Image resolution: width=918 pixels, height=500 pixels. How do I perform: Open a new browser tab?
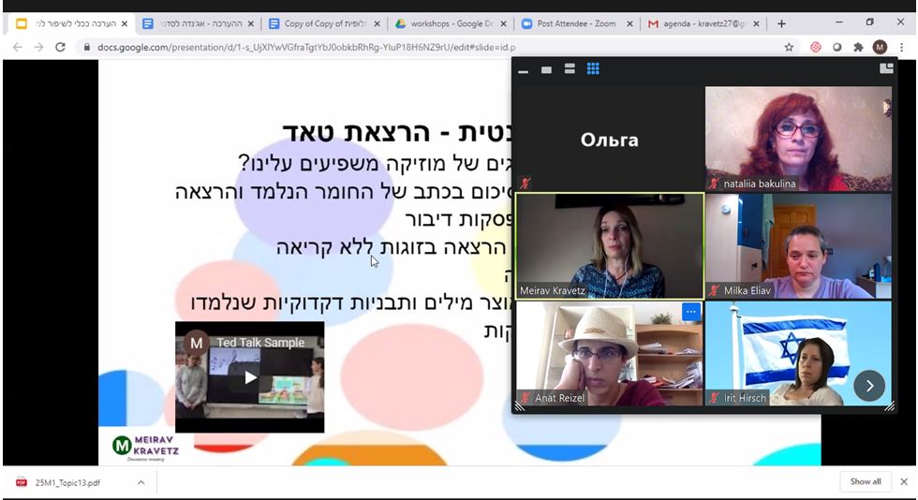point(781,24)
